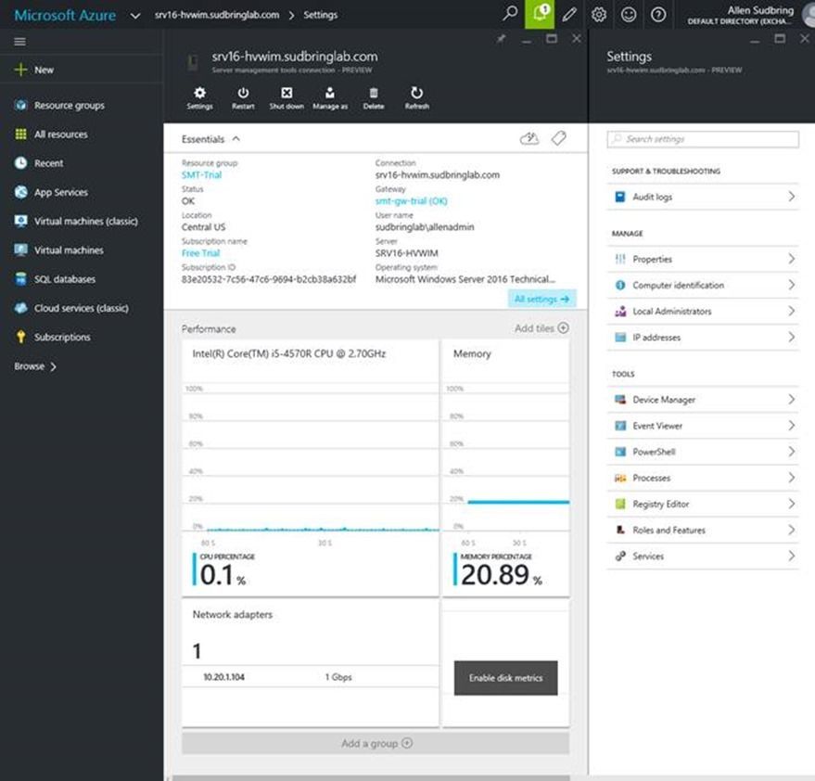The image size is (815, 781).
Task: Click the tag icon in Essentials
Action: coord(559,138)
